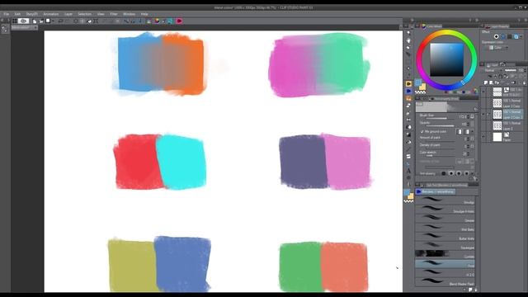
Task: Open the sub tool menu icon below brush list
Action: [x=464, y=290]
